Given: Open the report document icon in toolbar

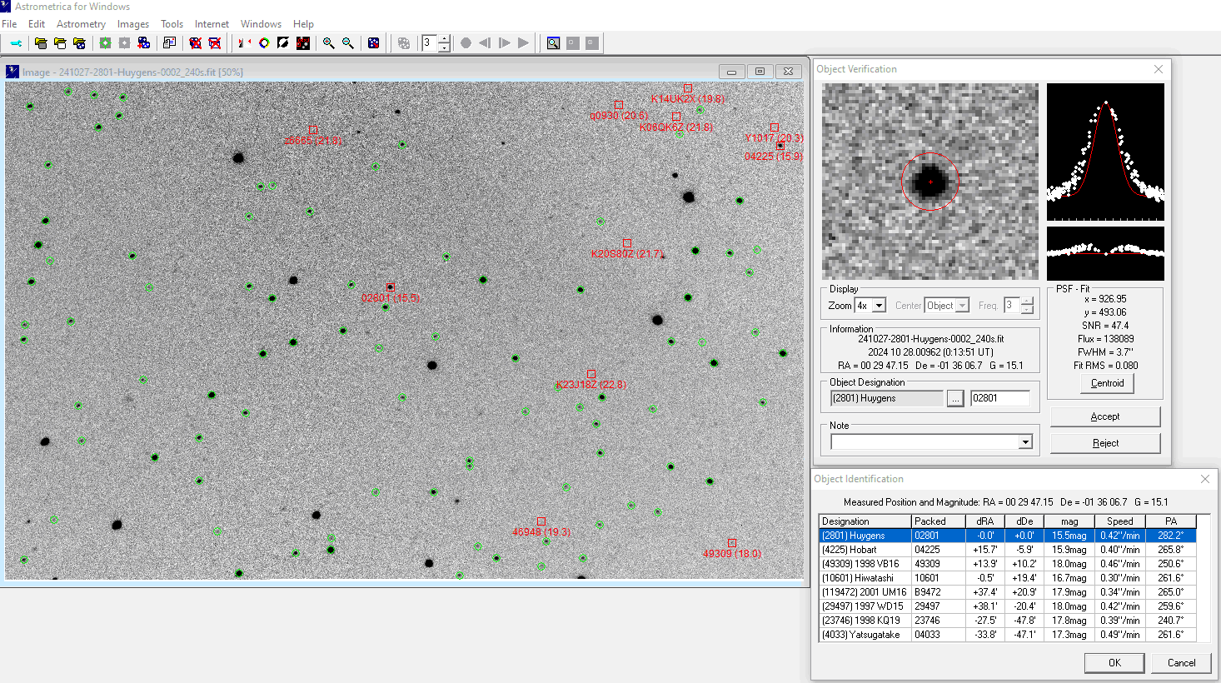Looking at the screenshot, I should click(169, 43).
